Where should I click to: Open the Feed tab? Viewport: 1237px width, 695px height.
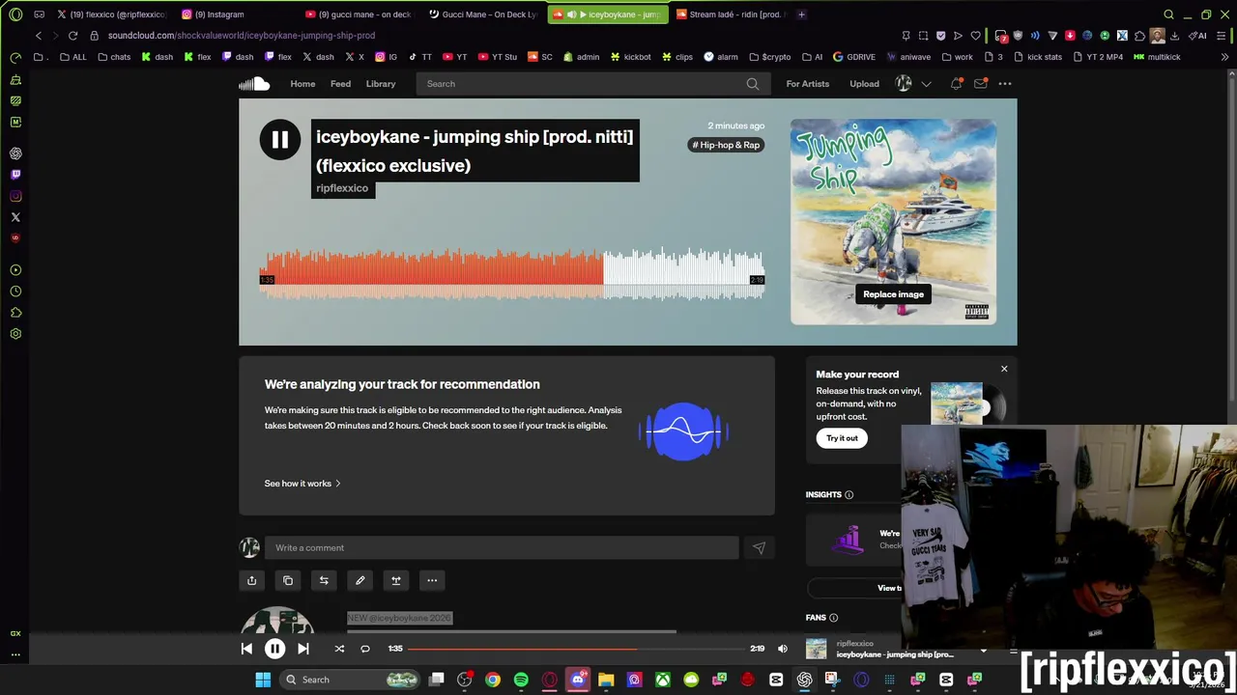pos(340,84)
